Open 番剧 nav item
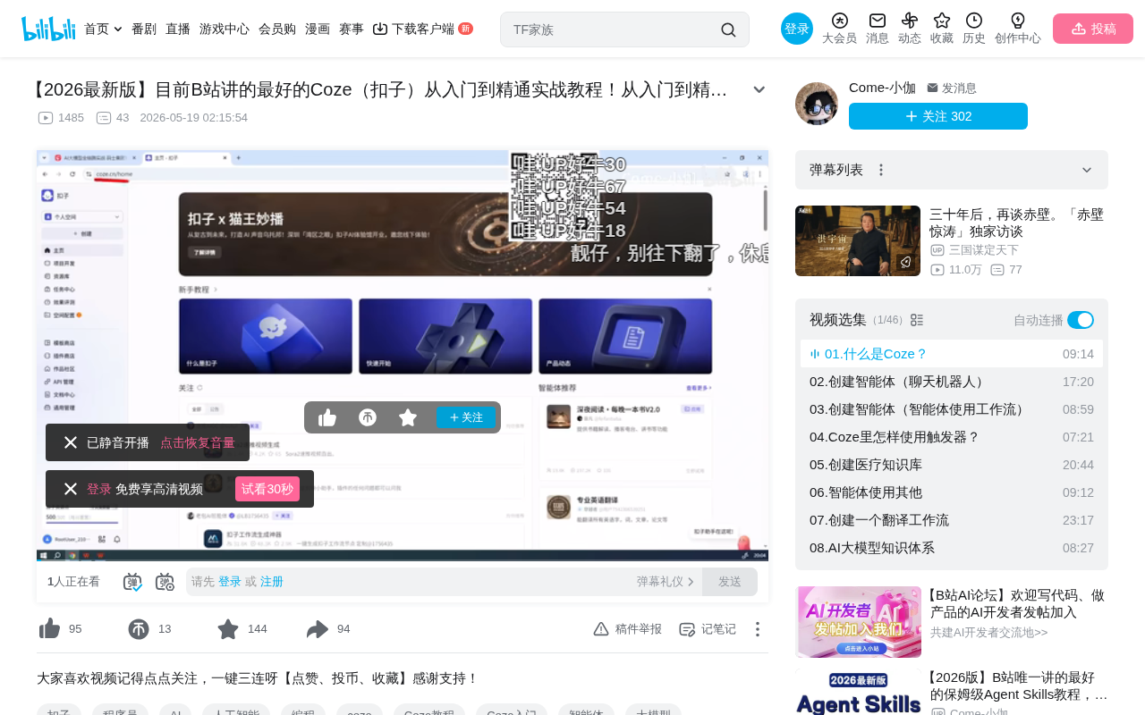Image resolution: width=1145 pixels, height=715 pixels. [144, 29]
